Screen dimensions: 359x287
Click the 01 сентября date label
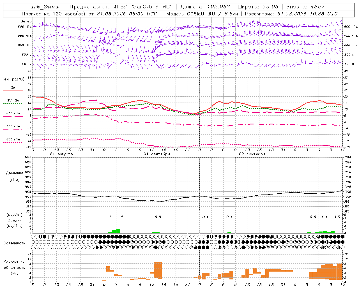(157, 154)
